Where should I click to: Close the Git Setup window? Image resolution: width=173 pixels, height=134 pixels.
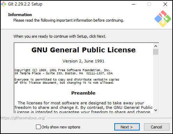click(x=165, y=4)
